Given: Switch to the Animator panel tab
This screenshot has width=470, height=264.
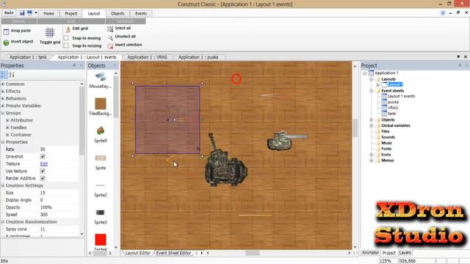Looking at the screenshot, I should (370, 252).
